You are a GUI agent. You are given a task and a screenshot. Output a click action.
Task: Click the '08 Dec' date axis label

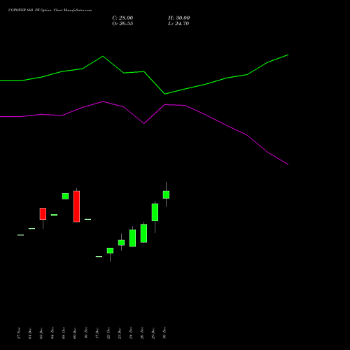tap(64, 333)
